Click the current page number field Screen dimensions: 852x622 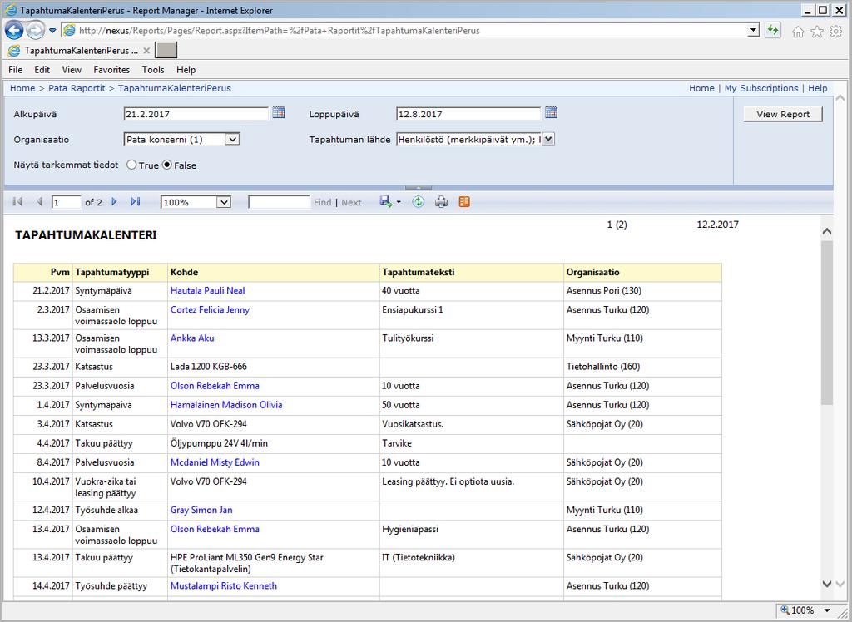(x=67, y=202)
